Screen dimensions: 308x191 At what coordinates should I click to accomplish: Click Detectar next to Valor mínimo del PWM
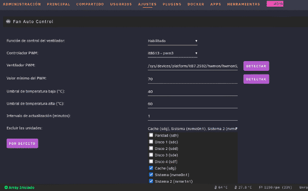256,79
